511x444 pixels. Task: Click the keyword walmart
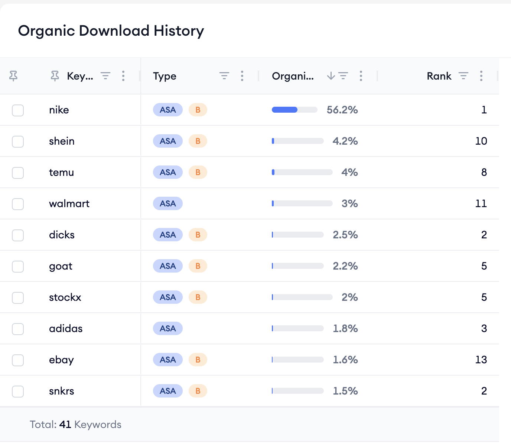69,203
